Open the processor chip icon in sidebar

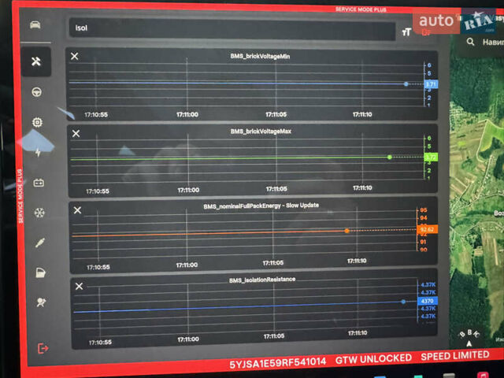point(37,122)
